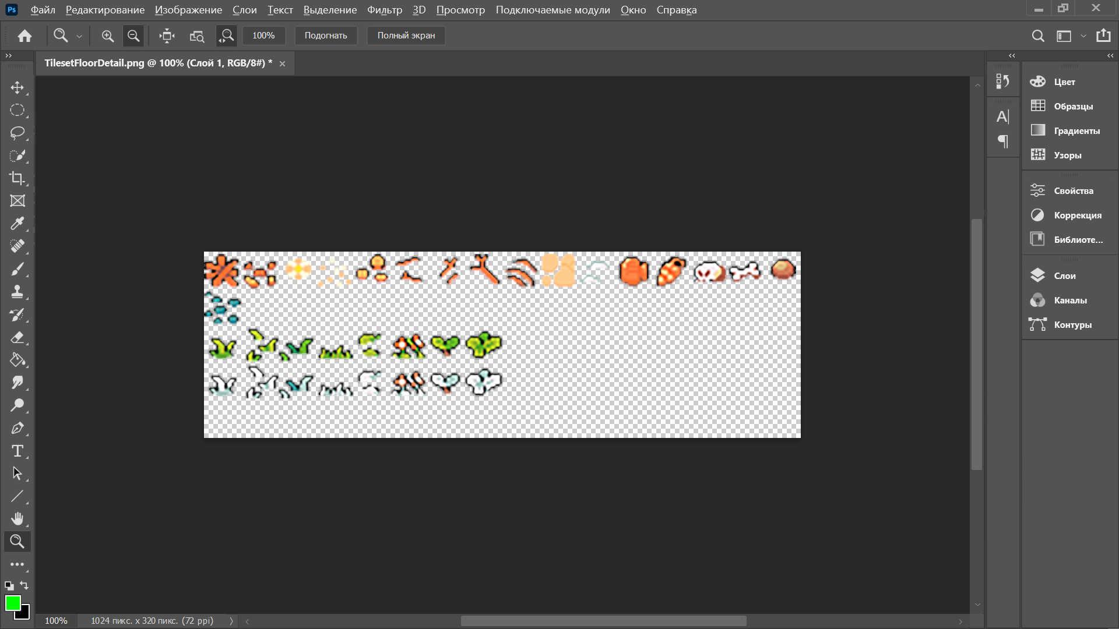
Task: Expand the narrow icon panel dock
Action: 1012,55
